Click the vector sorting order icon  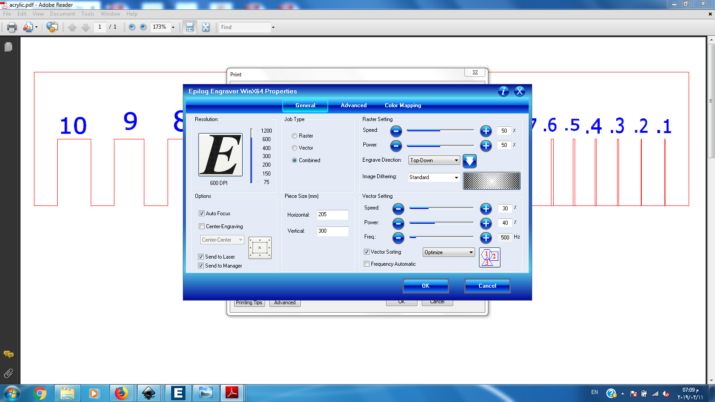[490, 258]
